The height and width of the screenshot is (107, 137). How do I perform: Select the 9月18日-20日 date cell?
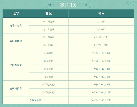coord(101,37)
